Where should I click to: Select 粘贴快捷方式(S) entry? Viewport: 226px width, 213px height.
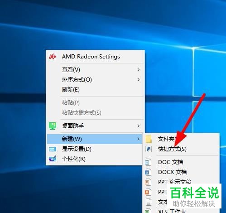tap(95, 113)
